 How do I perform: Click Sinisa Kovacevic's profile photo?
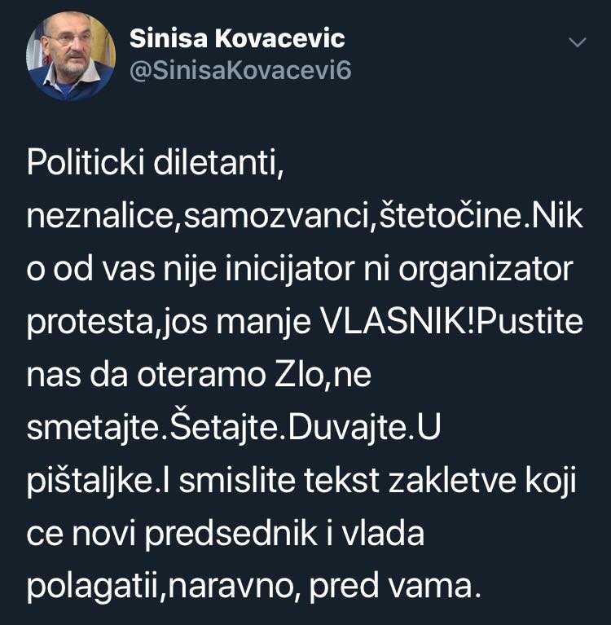[71, 55]
